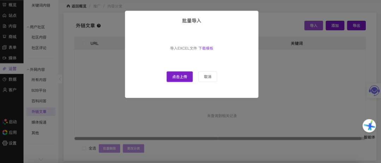381x163 pixels.
Task: Open 媒体 media section
Action: [x=10, y=58]
